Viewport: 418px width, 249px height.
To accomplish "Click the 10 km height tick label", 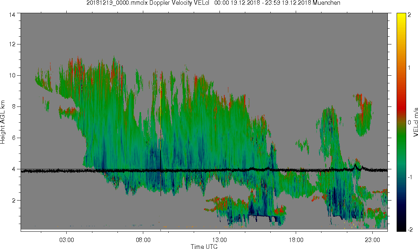I will 12,75.
